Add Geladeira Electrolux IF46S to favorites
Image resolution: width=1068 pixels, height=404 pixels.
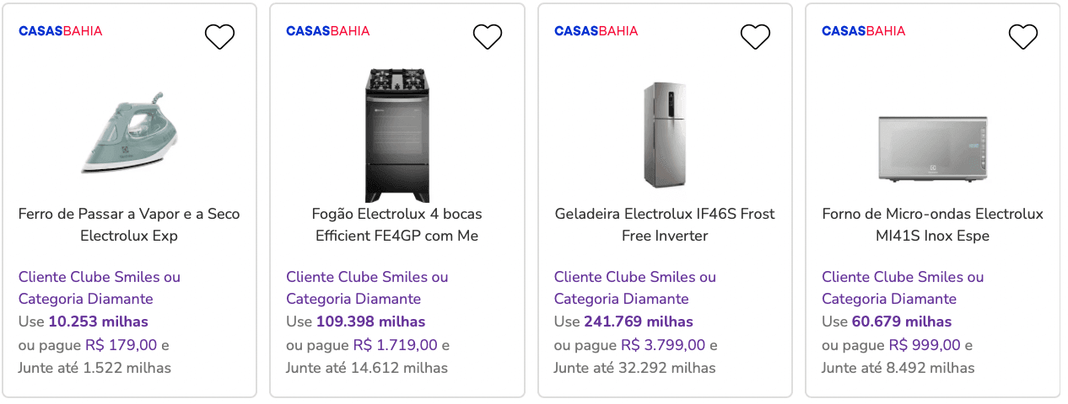(755, 36)
